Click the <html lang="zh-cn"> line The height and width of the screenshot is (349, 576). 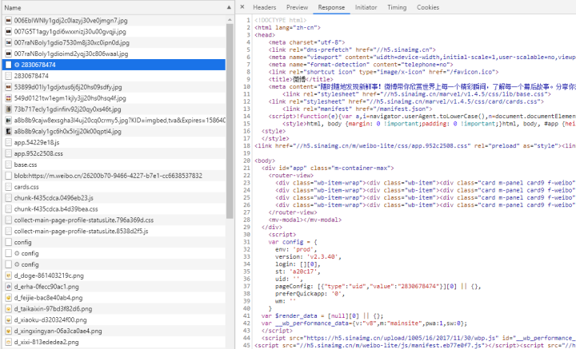(x=288, y=27)
